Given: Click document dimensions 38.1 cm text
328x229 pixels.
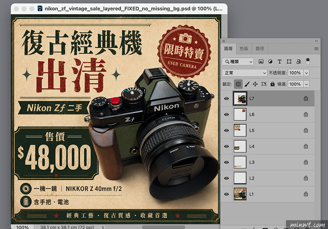Looking at the screenshot, I should click(67, 227).
